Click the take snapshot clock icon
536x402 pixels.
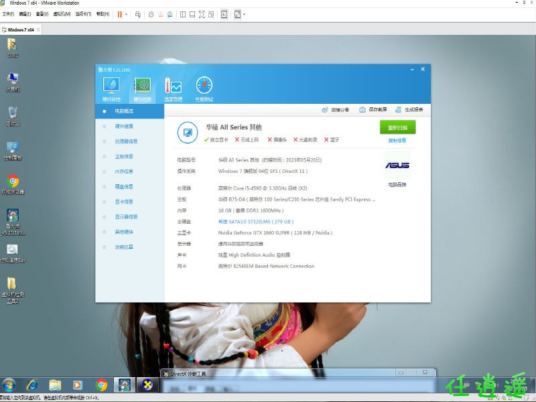(x=151, y=14)
